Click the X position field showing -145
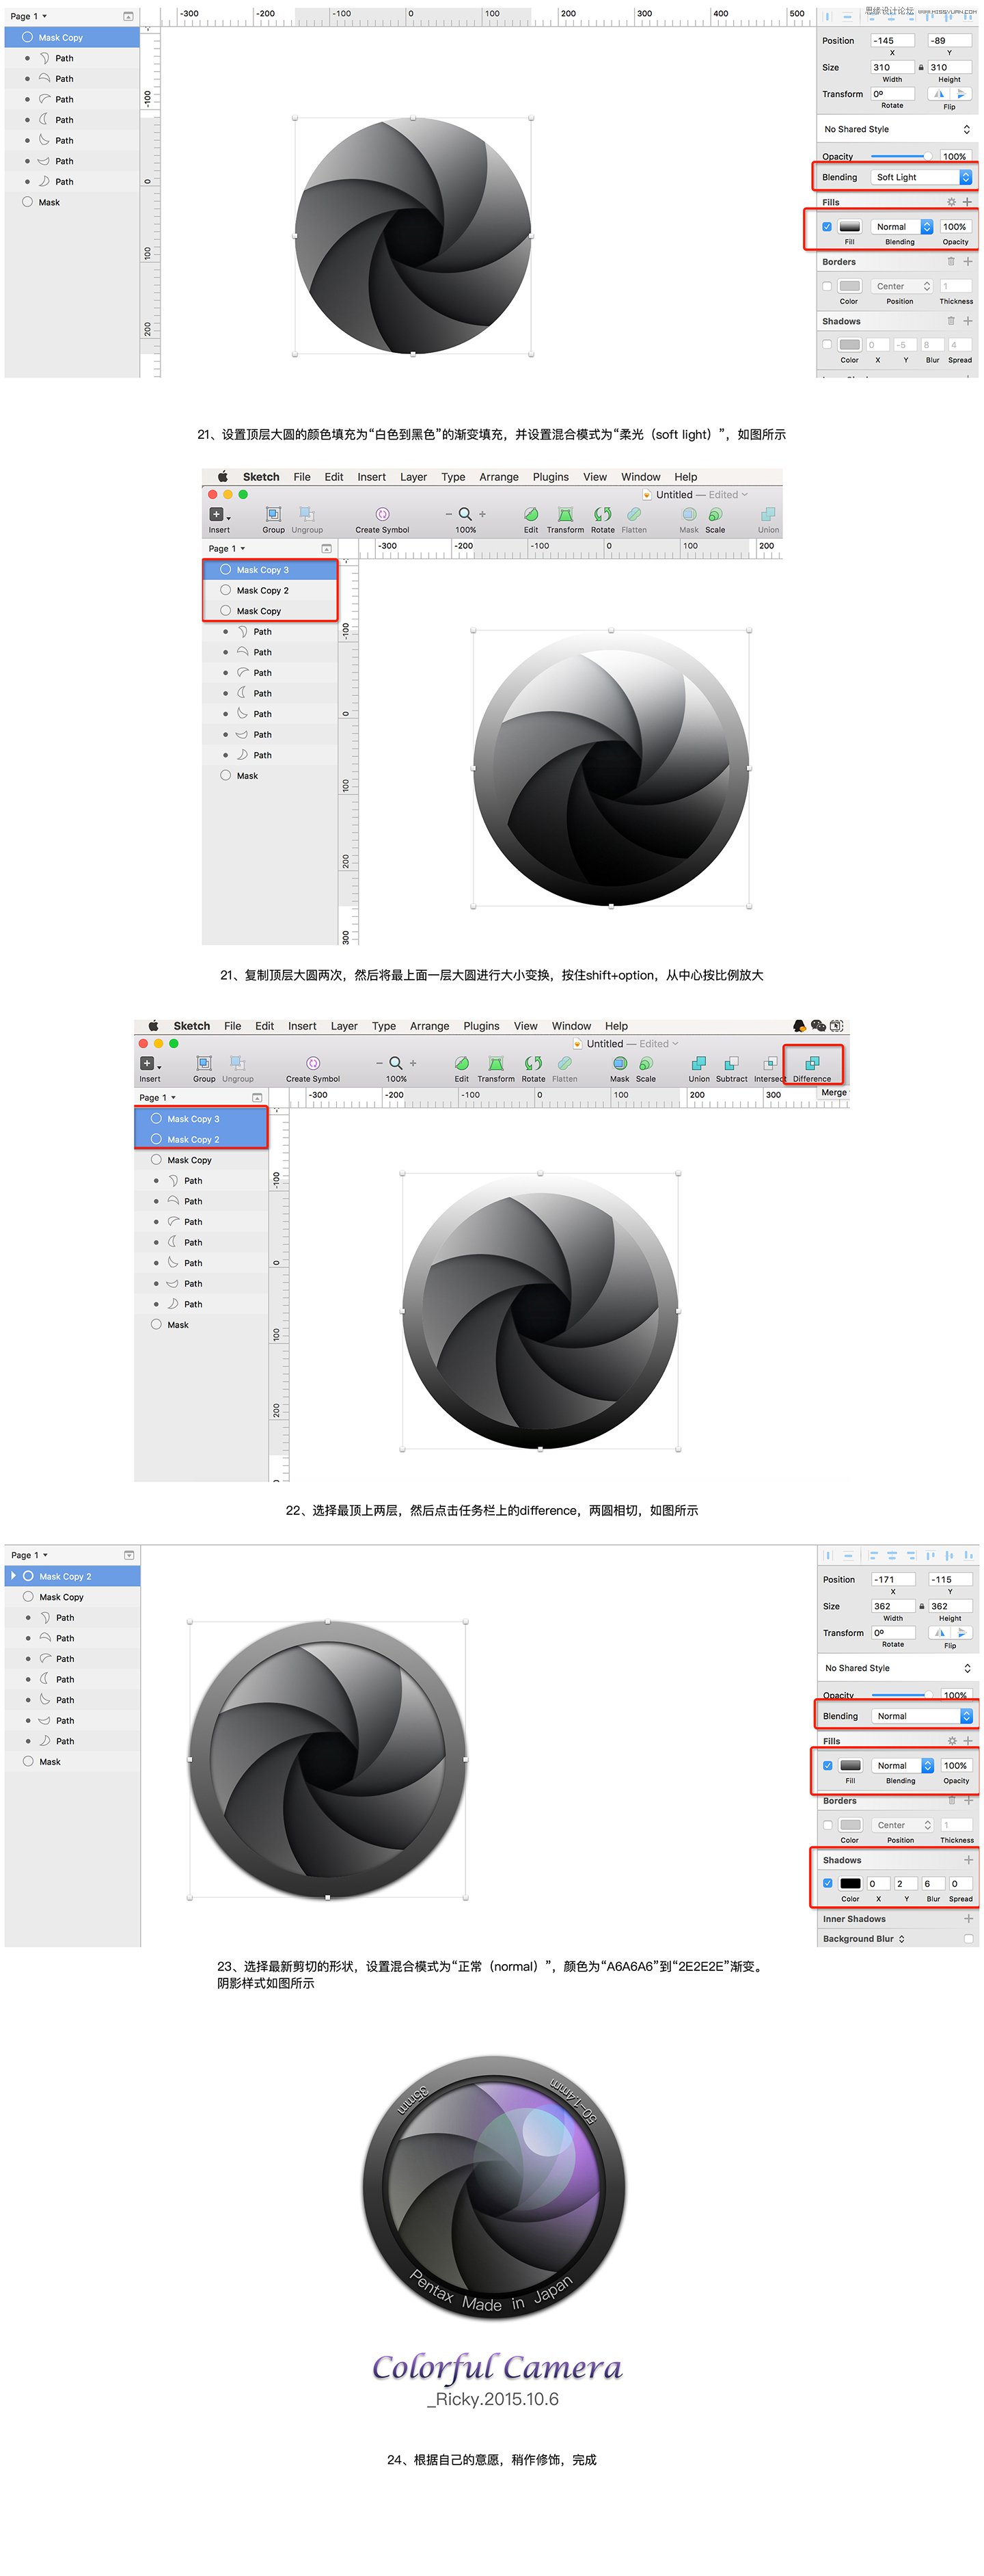This screenshot has height=2576, width=984. [x=892, y=41]
